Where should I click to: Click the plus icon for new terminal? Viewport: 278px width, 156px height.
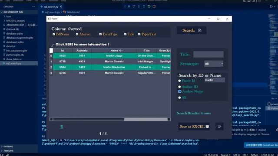tap(273, 98)
